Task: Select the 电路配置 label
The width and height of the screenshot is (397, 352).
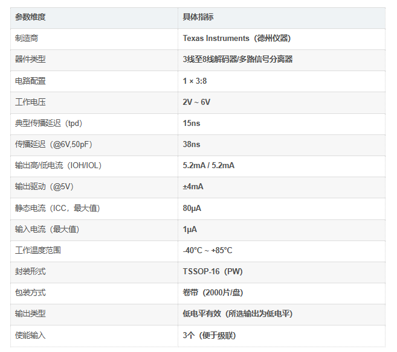Action: point(30,81)
